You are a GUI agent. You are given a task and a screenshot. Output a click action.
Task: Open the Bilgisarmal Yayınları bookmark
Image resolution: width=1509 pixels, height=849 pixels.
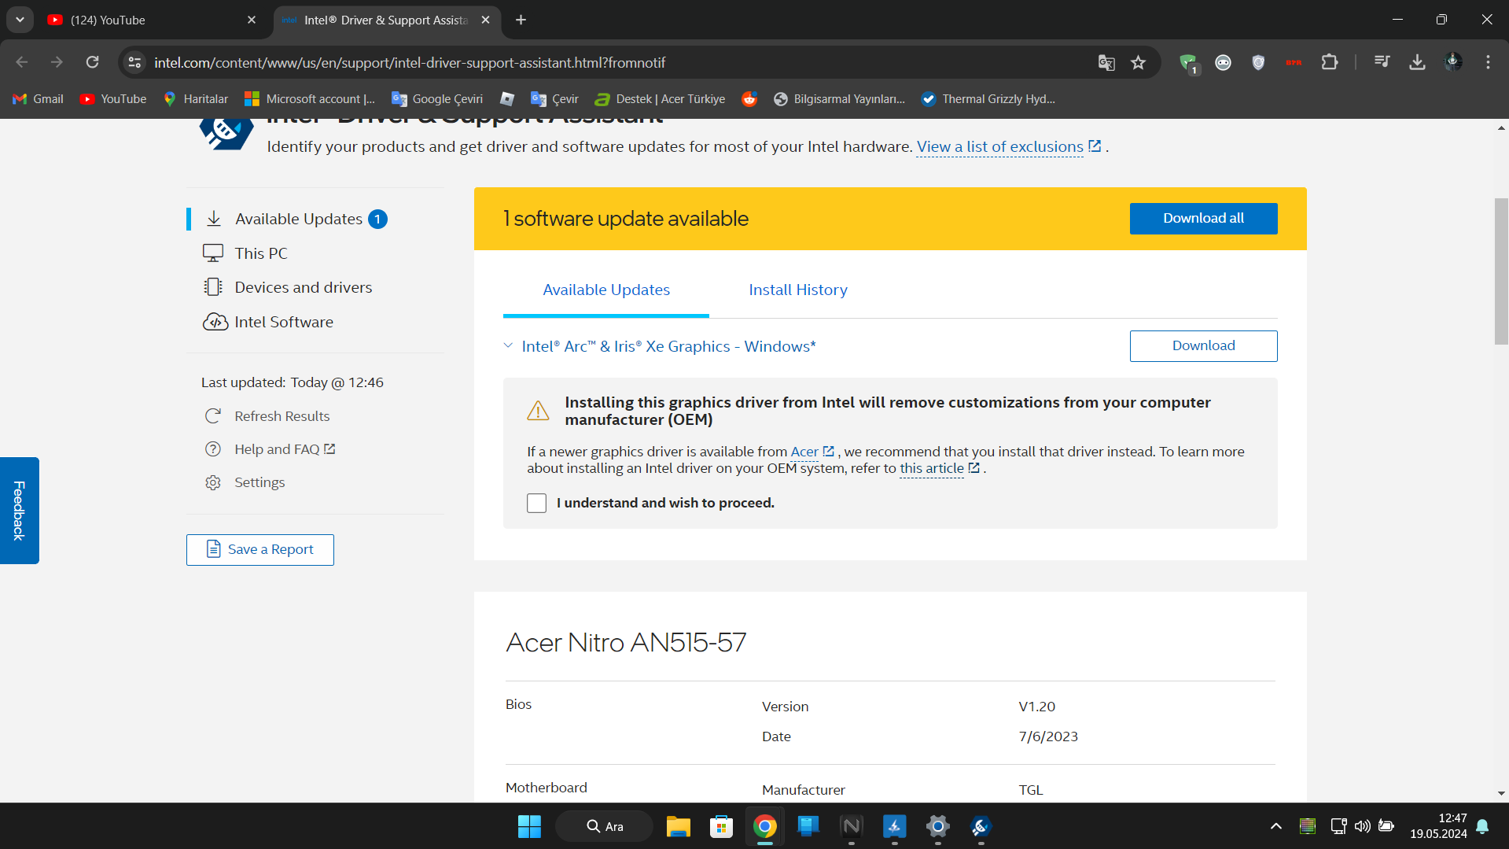tap(840, 99)
